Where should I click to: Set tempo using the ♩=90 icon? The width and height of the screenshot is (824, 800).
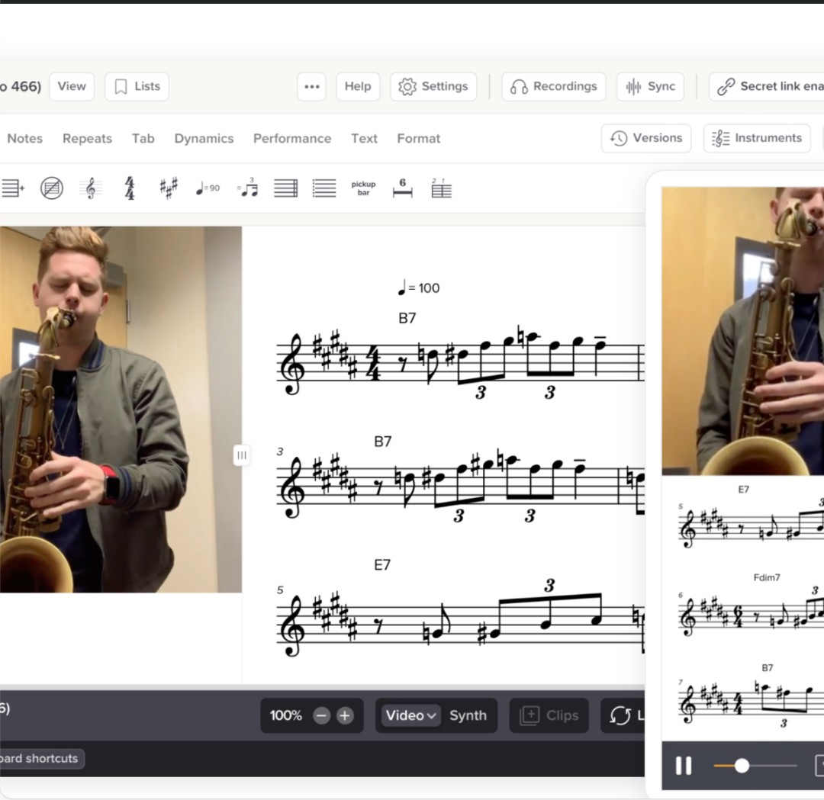[x=206, y=188]
